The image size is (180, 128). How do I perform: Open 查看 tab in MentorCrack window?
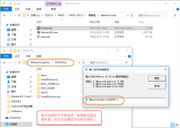(x=39, y=9)
